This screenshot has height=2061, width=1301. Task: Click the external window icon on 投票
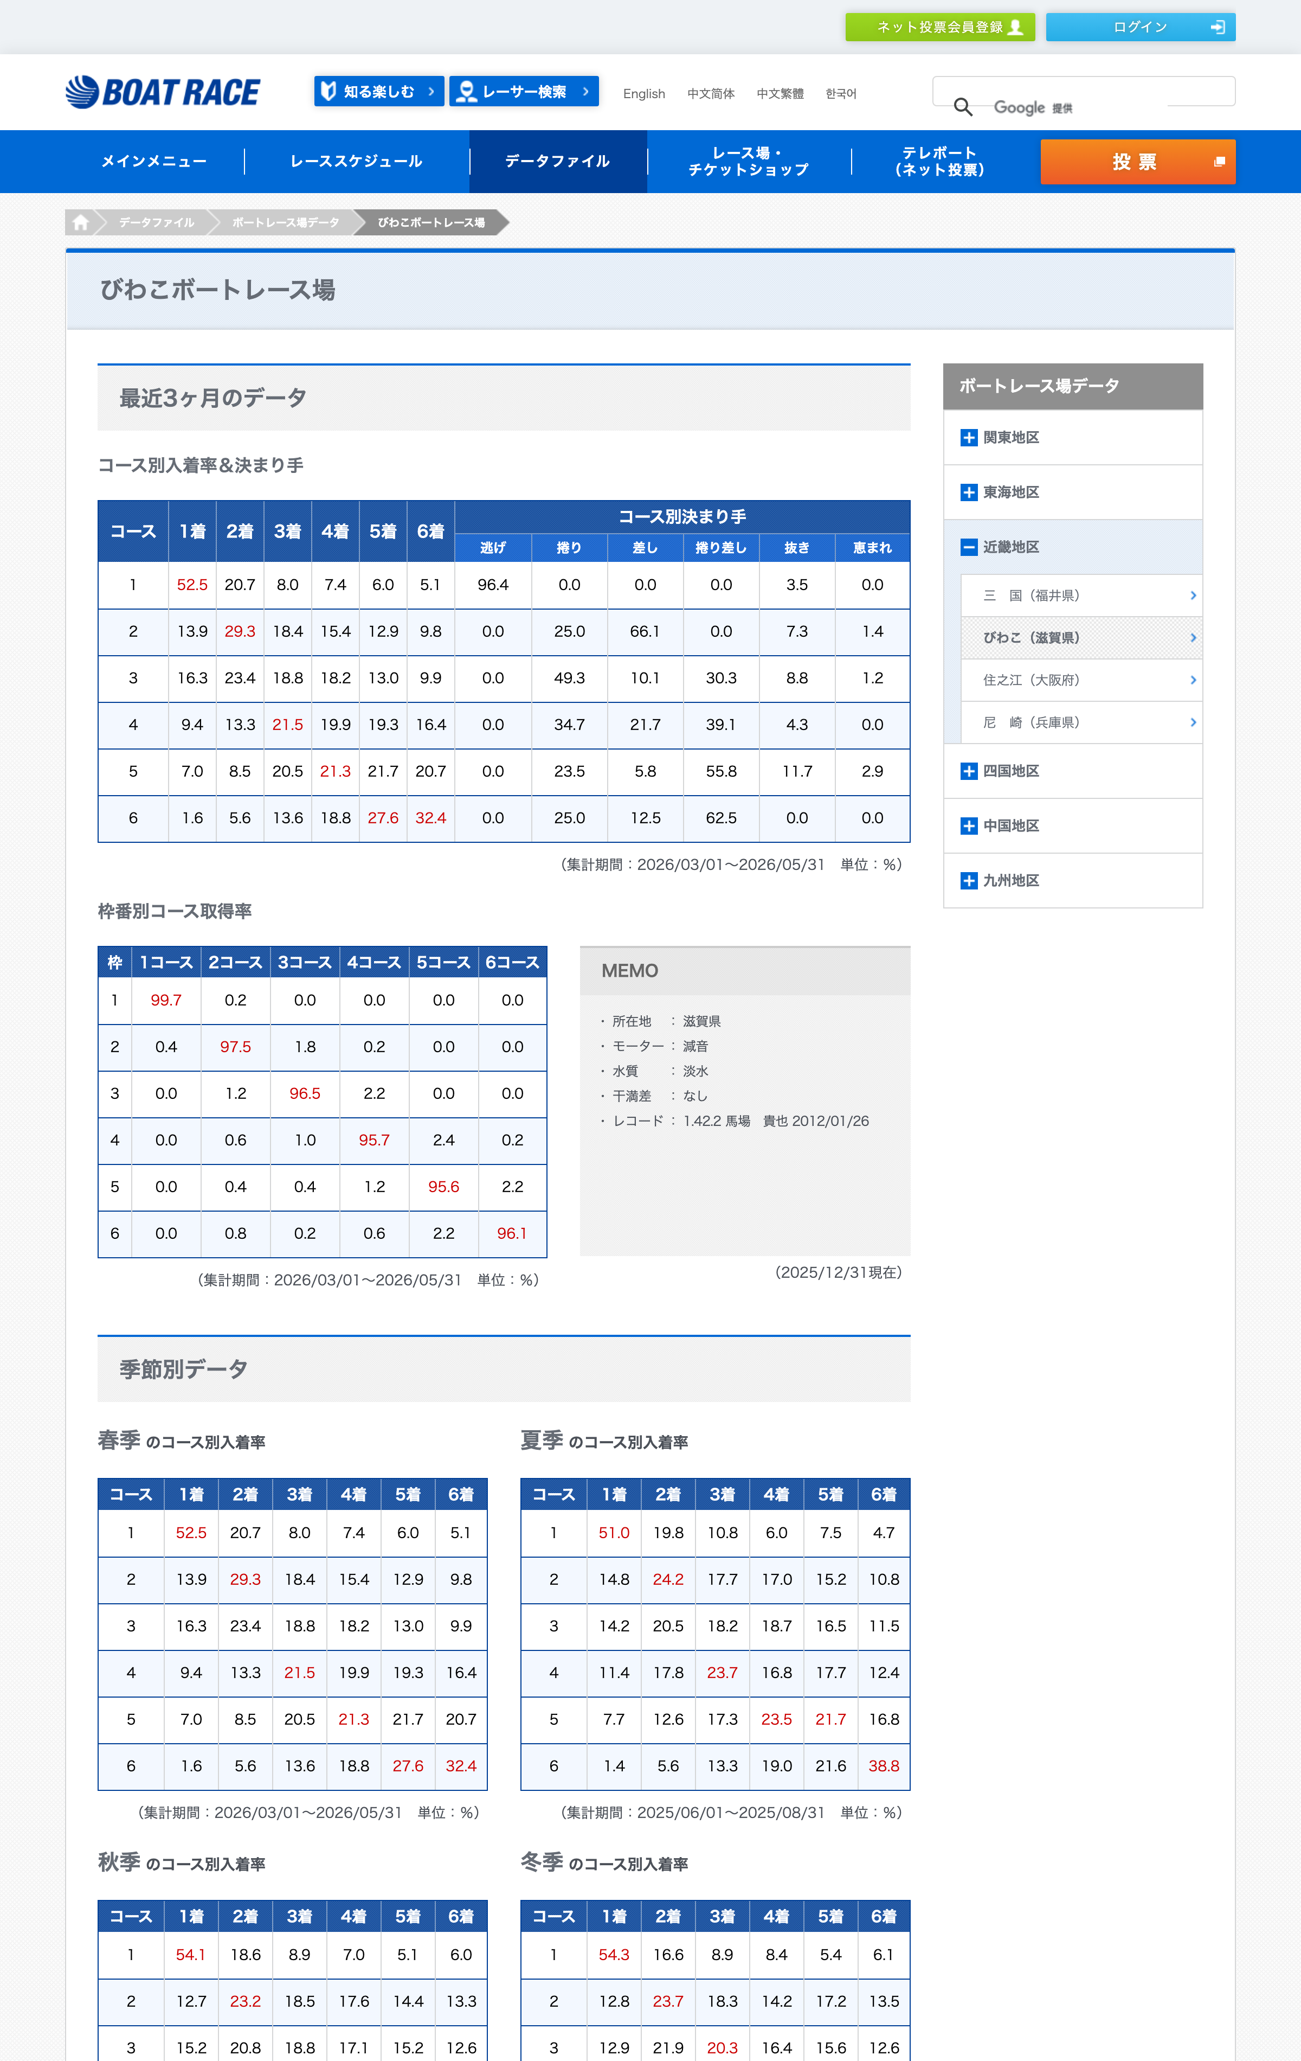[1220, 162]
